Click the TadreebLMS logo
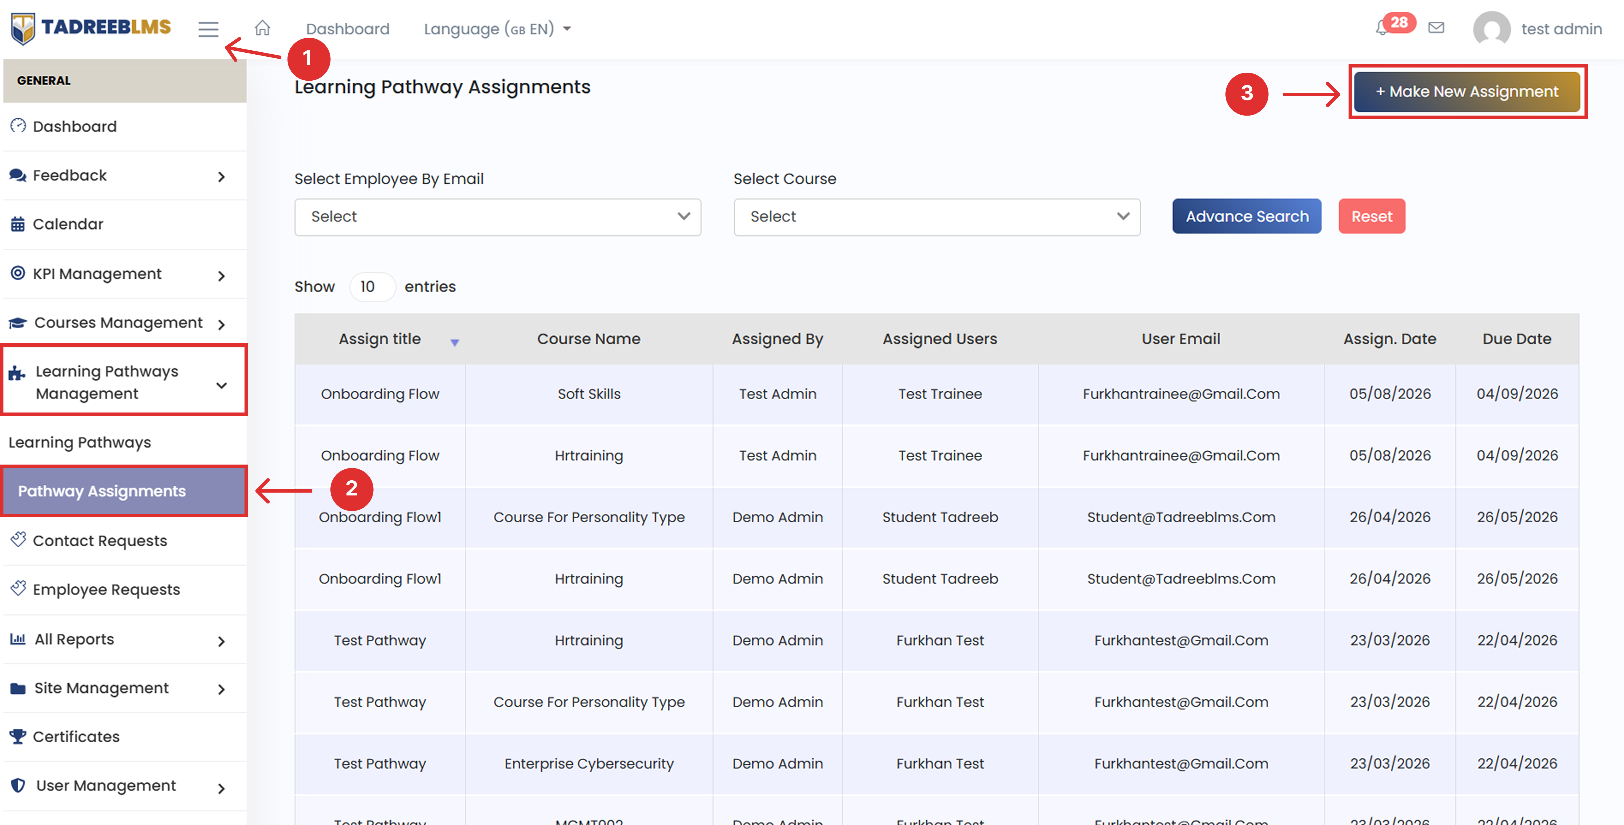Screen dimensions: 1624x825 (91, 28)
